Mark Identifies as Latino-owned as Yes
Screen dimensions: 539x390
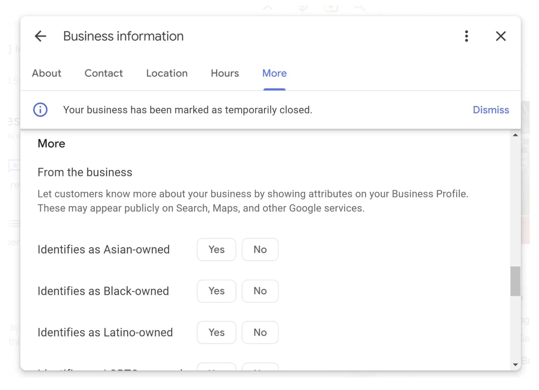click(x=216, y=332)
